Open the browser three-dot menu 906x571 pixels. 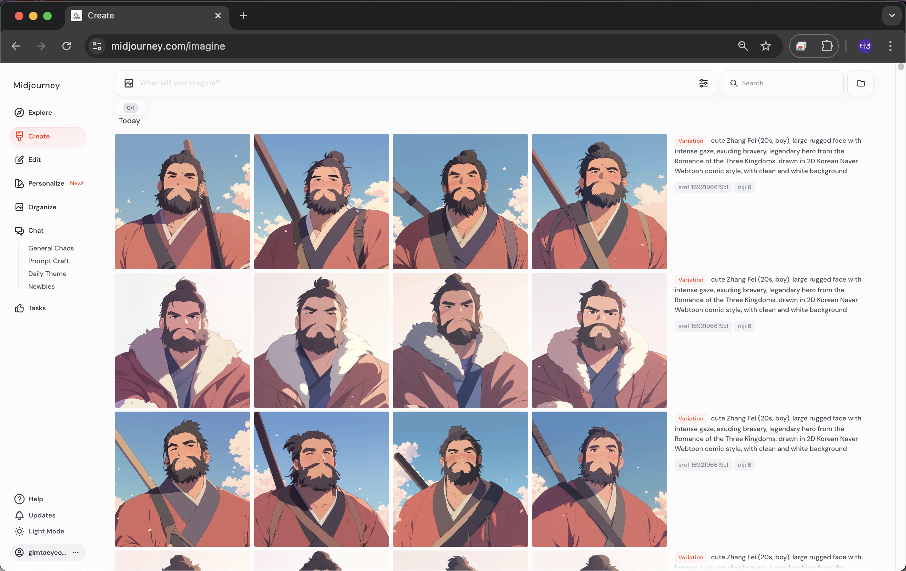pyautogui.click(x=890, y=46)
